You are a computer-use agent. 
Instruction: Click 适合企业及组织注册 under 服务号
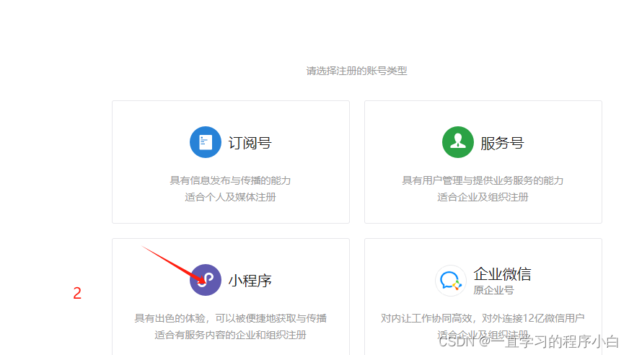pos(483,198)
